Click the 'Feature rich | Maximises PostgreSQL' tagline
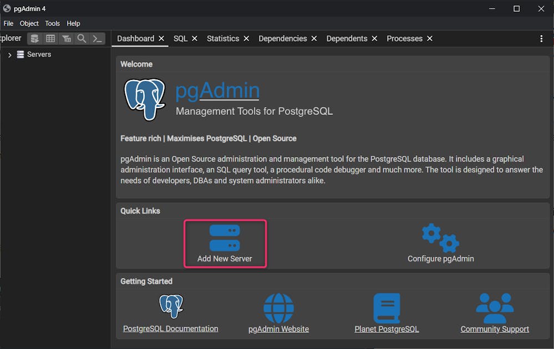 coord(209,139)
